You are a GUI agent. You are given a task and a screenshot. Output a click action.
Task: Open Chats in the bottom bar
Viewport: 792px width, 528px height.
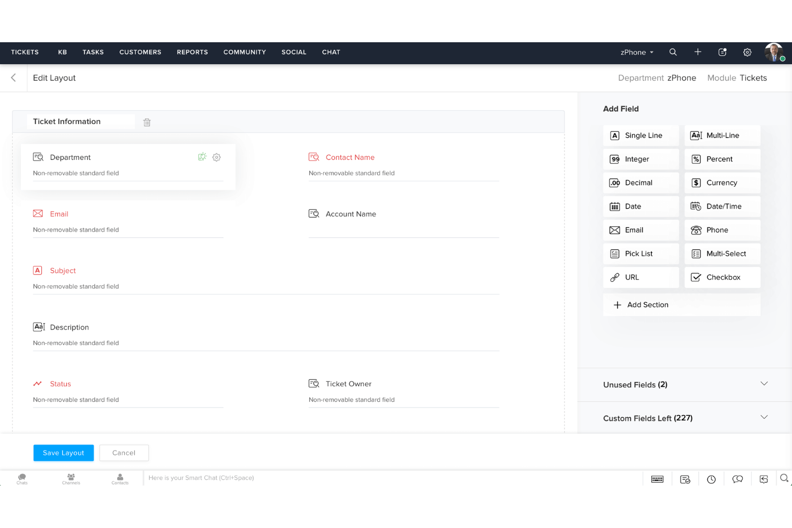tap(22, 479)
